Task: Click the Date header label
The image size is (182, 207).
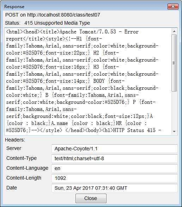Action: [12, 188]
